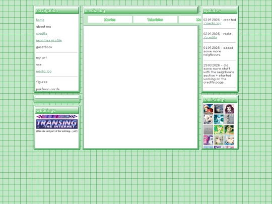Open the credits navigation link

click(42, 33)
